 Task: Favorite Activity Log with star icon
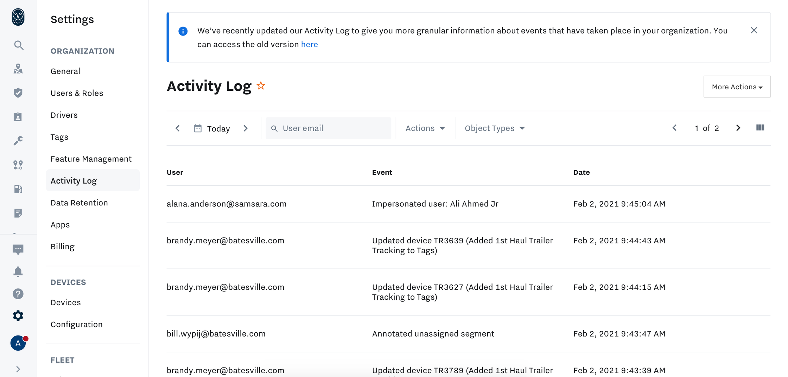tap(261, 86)
